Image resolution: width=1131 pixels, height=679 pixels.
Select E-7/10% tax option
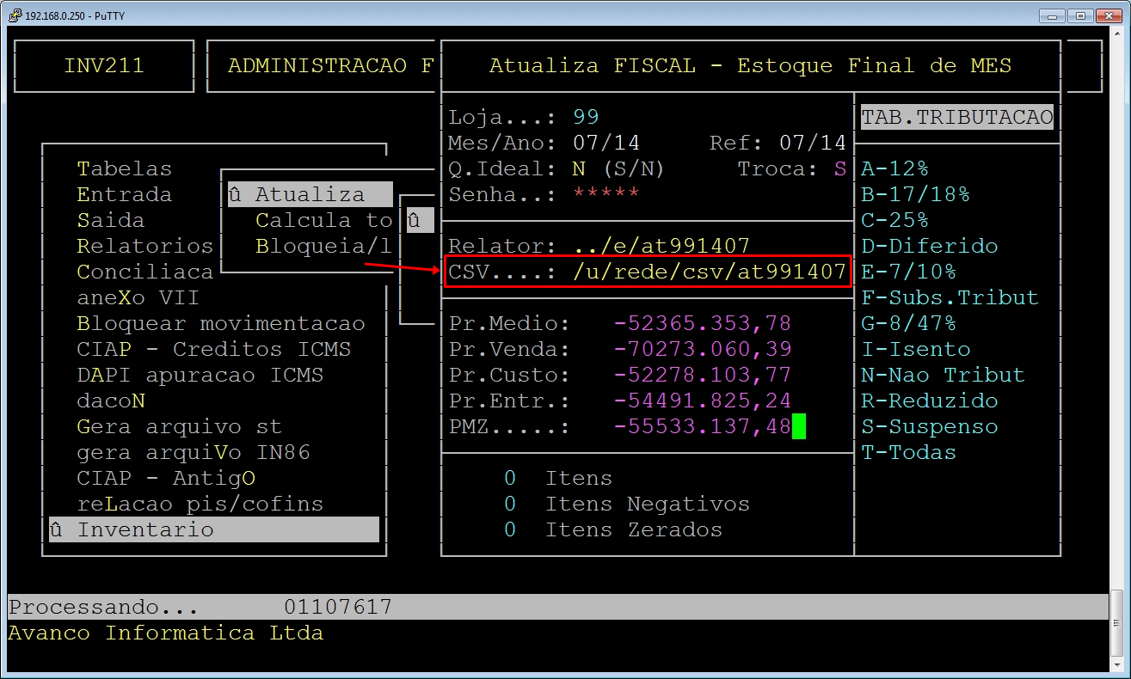pyautogui.click(x=909, y=272)
